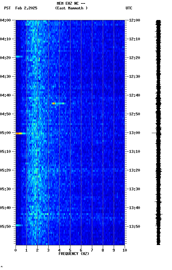
Task: Click the 13:10 UTC time label
Action: tap(135, 152)
